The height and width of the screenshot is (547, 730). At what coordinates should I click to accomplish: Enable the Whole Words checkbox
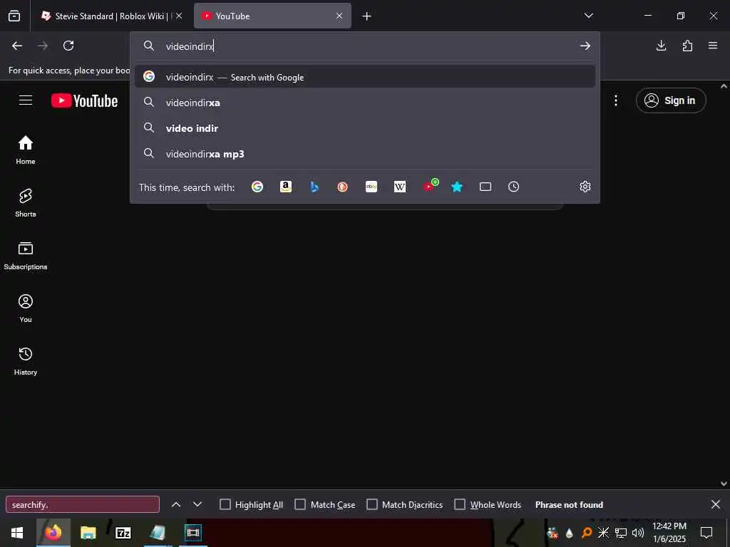click(460, 505)
